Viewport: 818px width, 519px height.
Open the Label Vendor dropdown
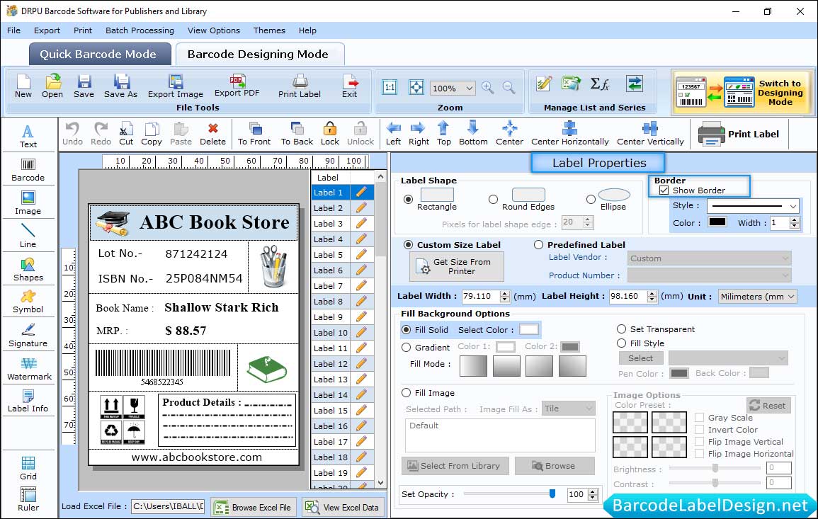(x=710, y=258)
